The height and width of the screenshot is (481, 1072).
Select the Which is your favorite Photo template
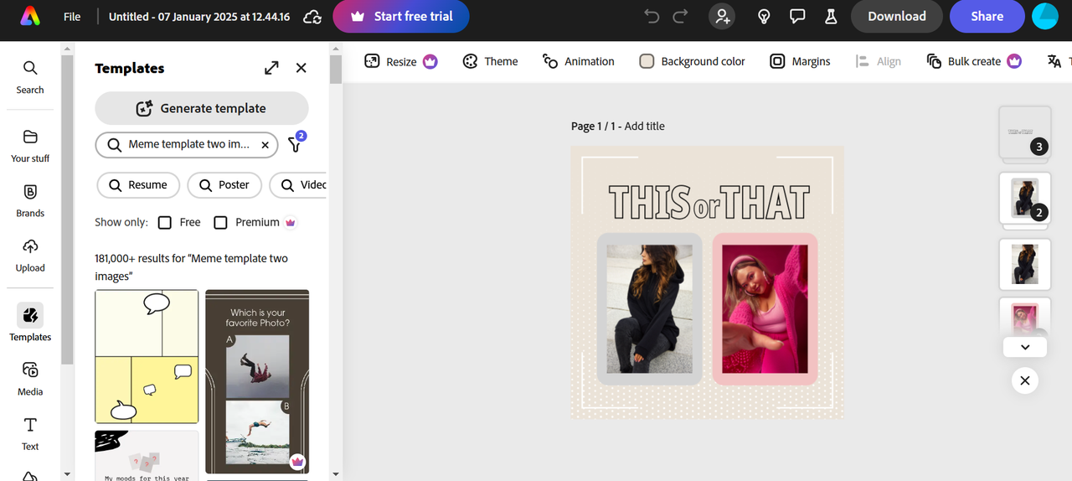coord(257,382)
